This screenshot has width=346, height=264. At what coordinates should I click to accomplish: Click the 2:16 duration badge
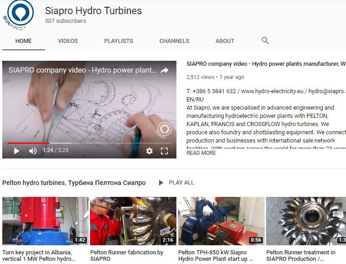point(168,240)
